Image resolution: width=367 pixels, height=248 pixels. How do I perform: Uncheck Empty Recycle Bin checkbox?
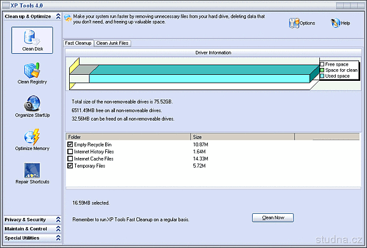[x=70, y=145]
